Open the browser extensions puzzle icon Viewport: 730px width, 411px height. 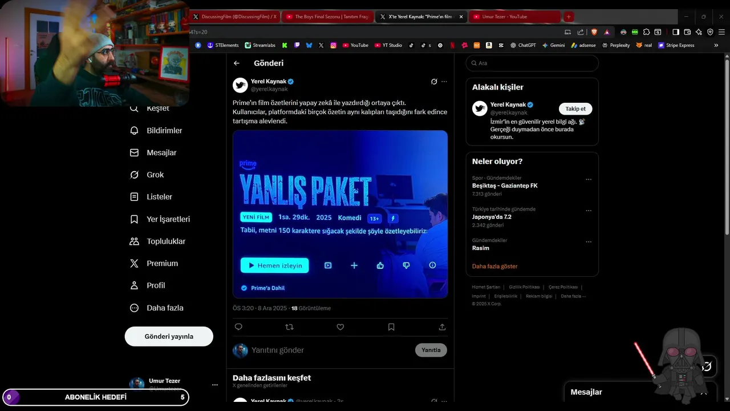pos(646,32)
